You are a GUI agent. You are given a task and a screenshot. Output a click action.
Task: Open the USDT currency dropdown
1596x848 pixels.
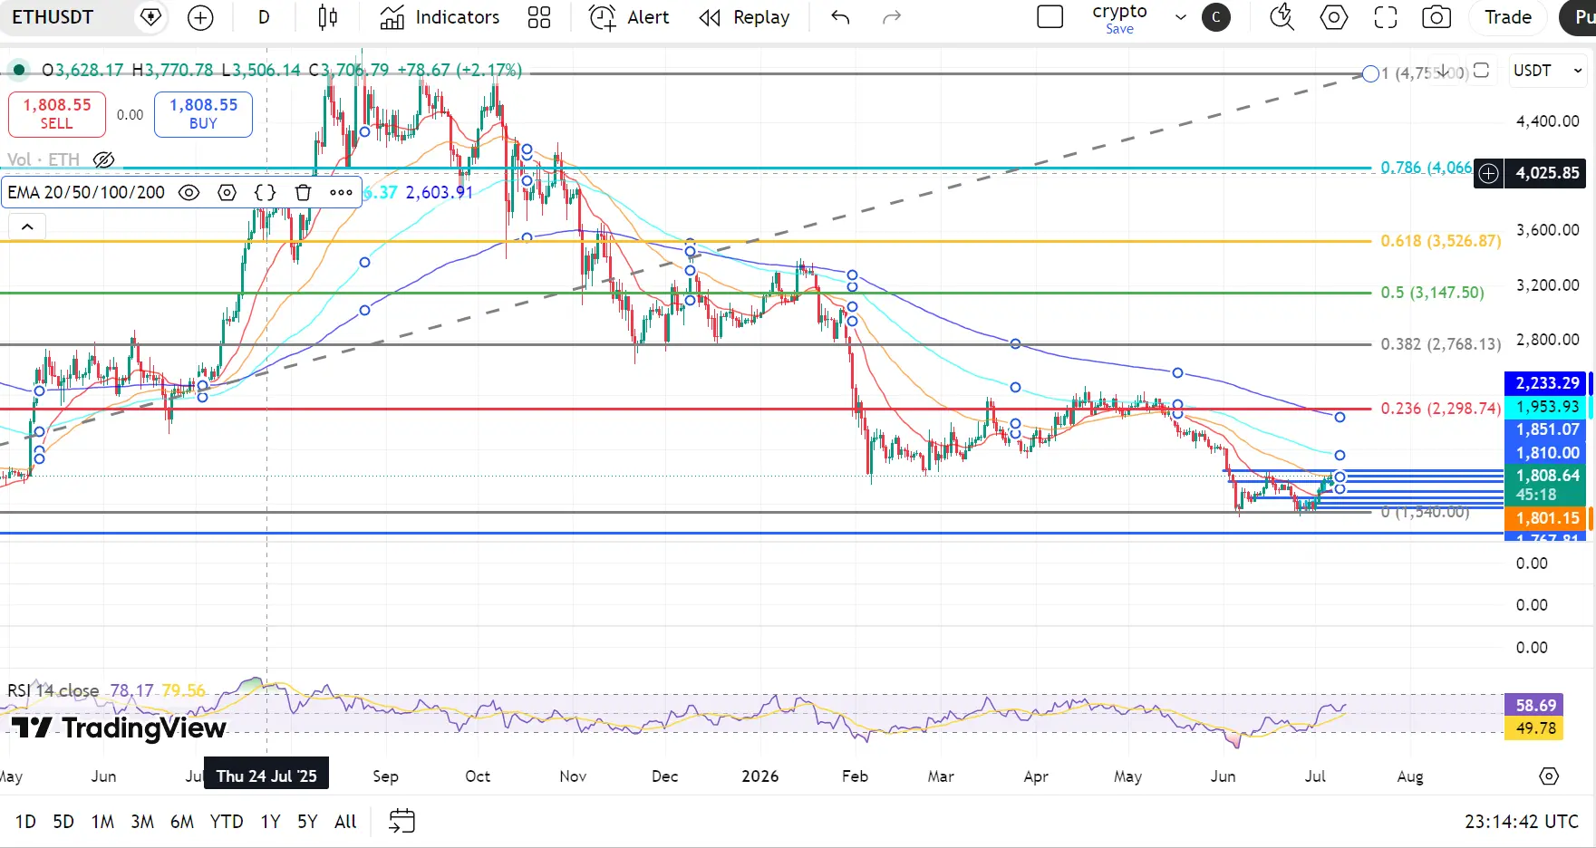click(1547, 71)
